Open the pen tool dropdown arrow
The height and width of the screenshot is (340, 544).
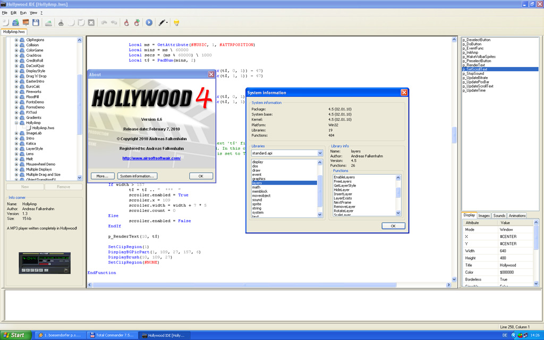click(x=167, y=23)
